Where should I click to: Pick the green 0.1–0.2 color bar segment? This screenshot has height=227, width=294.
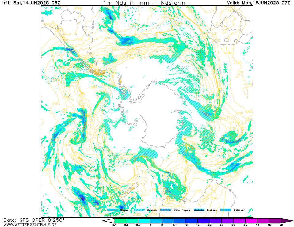120,221
